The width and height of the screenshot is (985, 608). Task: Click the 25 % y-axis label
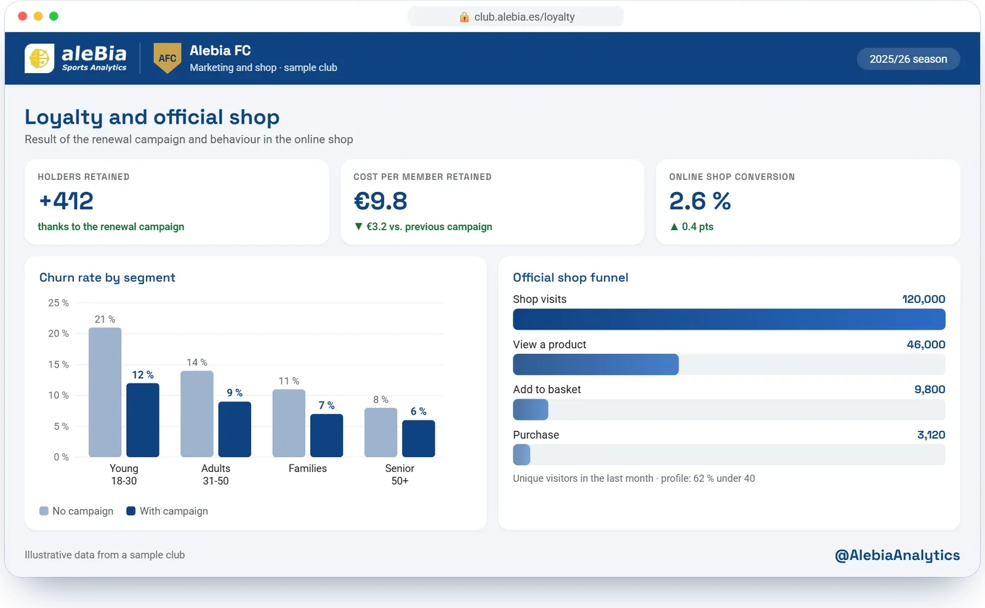[x=58, y=303]
